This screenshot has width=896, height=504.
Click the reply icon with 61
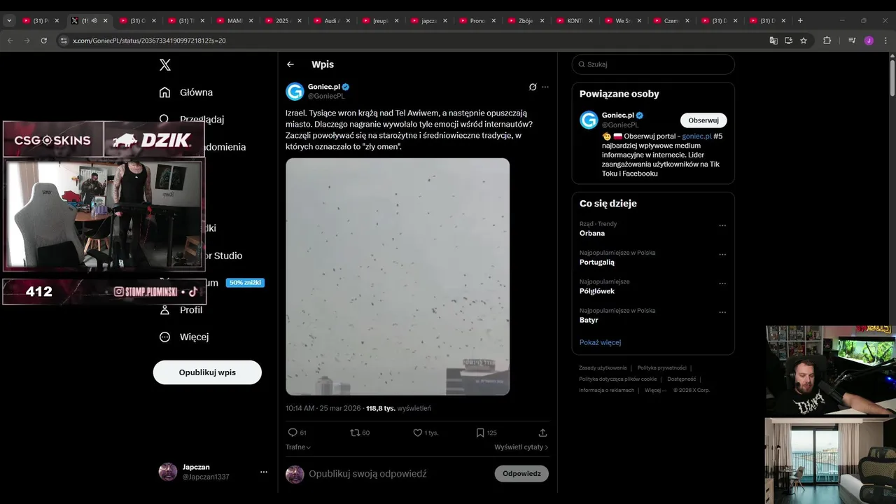tap(293, 433)
